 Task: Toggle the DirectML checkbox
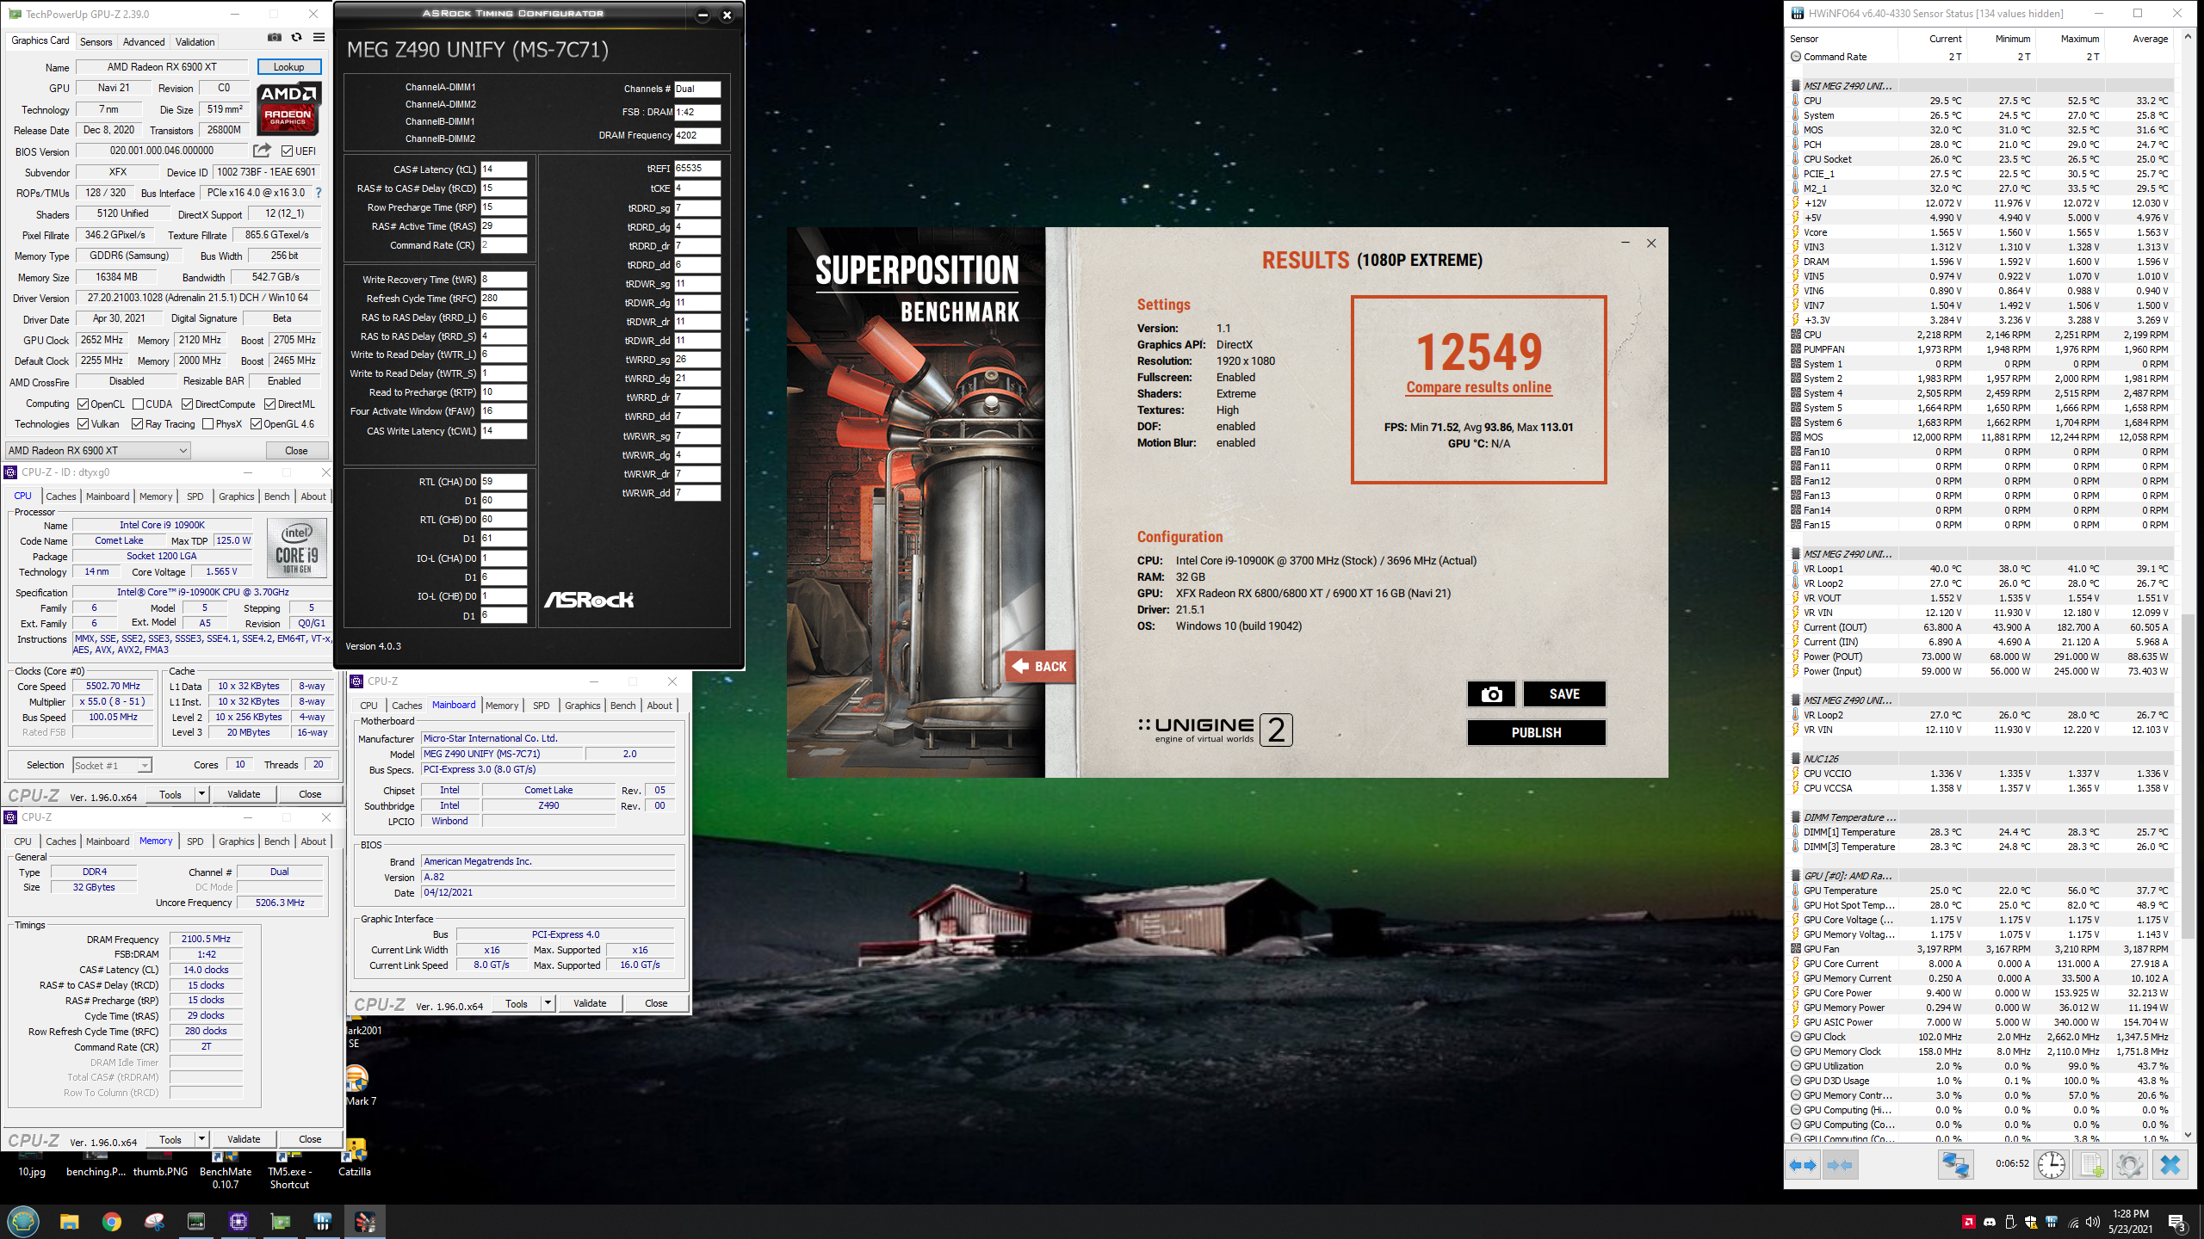[269, 404]
